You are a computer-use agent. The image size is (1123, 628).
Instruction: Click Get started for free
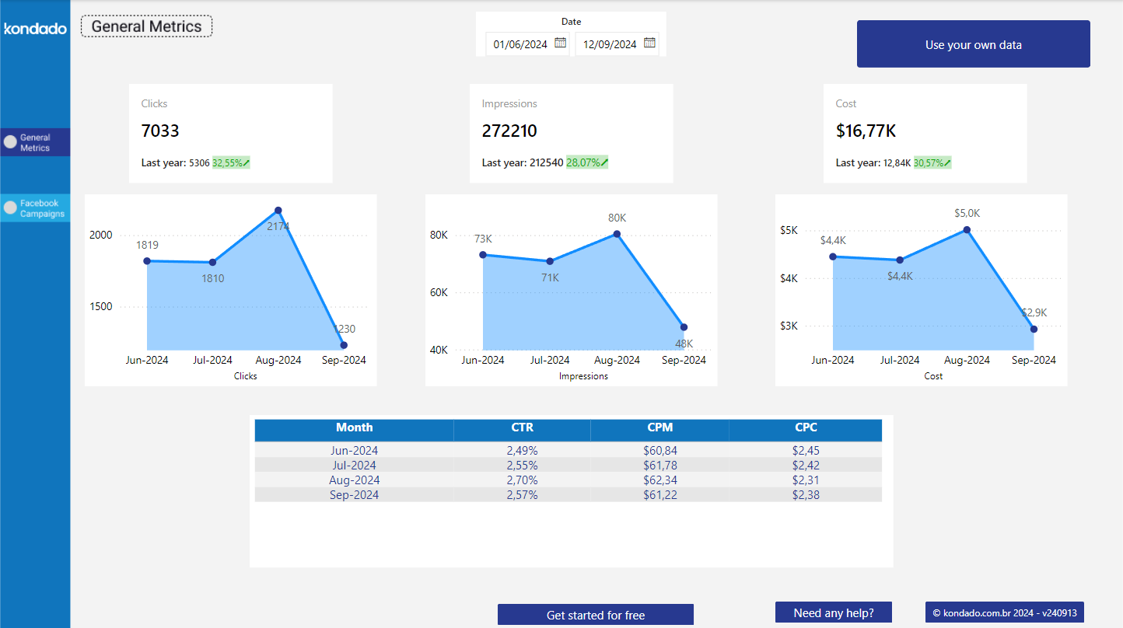[x=595, y=614]
